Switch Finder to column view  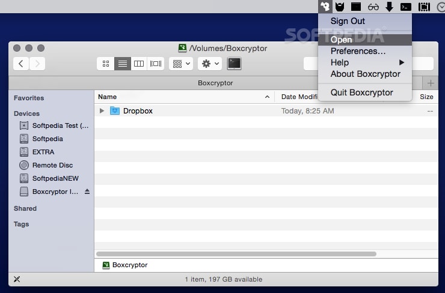[139, 64]
